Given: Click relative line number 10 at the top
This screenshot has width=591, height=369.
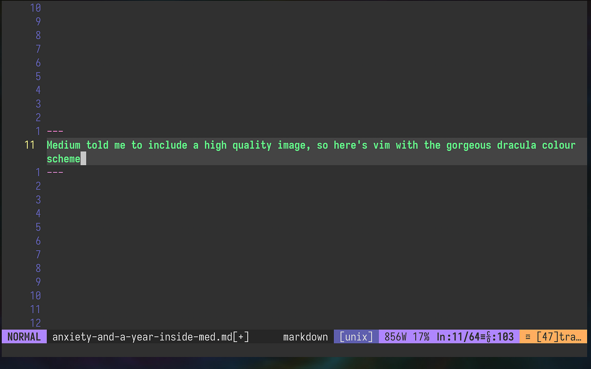Looking at the screenshot, I should pos(35,7).
